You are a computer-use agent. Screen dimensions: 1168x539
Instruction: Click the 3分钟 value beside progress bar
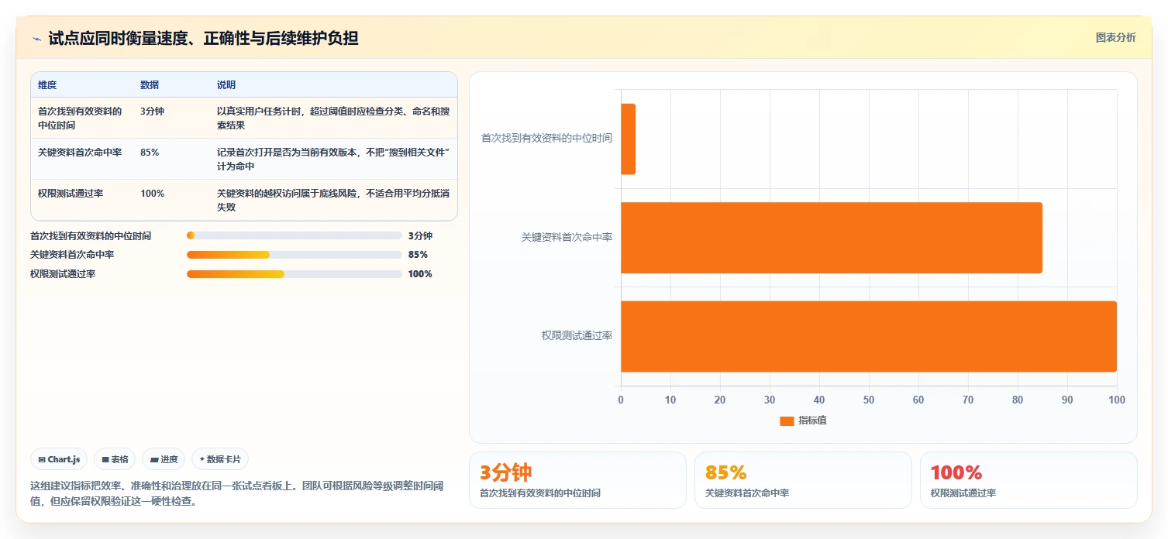click(420, 235)
